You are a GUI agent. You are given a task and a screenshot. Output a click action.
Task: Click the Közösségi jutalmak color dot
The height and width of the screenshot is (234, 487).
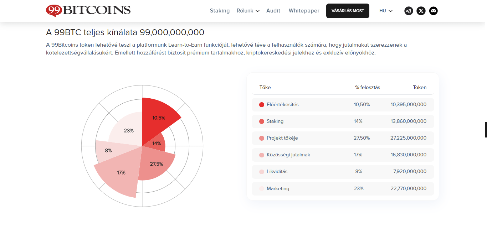[262, 155]
